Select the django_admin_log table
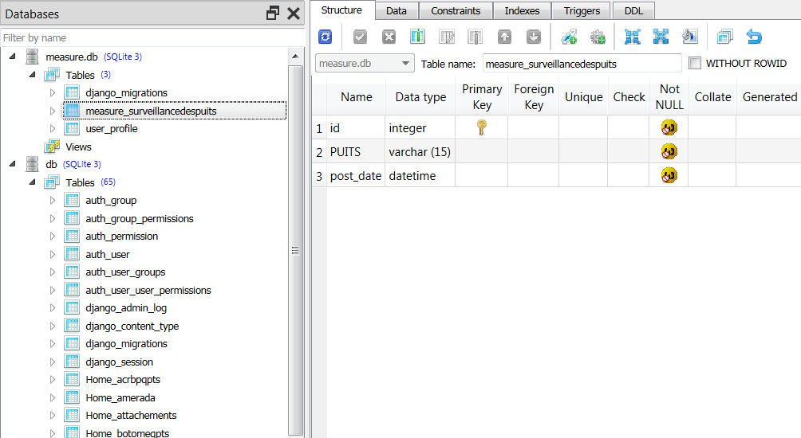 point(126,308)
